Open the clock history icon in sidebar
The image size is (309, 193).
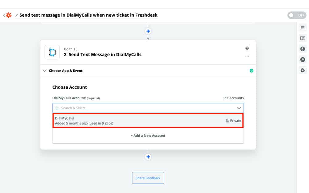(303, 60)
